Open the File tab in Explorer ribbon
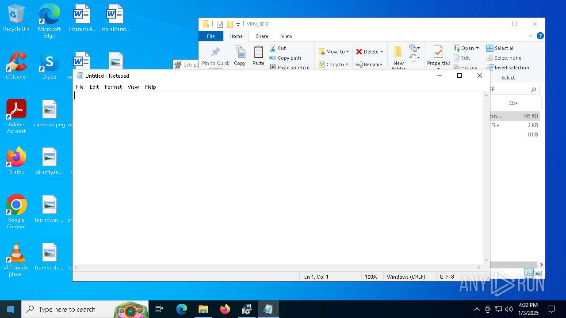The width and height of the screenshot is (566, 318). point(211,36)
